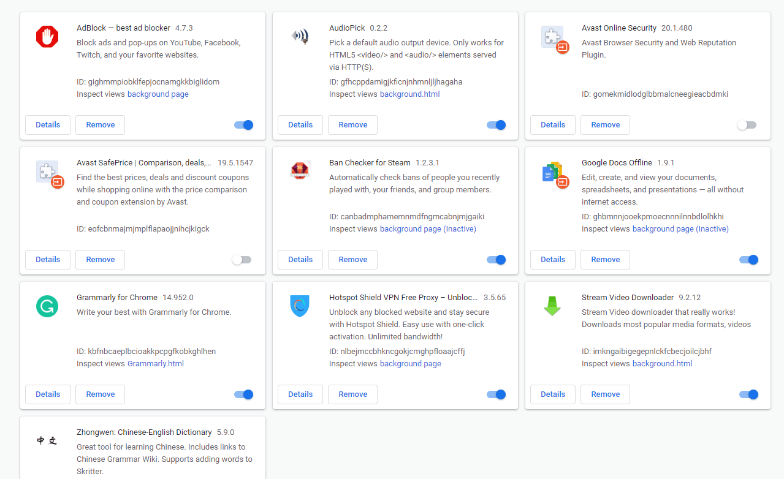Viewport: 784px width, 479px height.
Task: Remove the Ban Checker for Steam extension
Action: click(x=353, y=260)
